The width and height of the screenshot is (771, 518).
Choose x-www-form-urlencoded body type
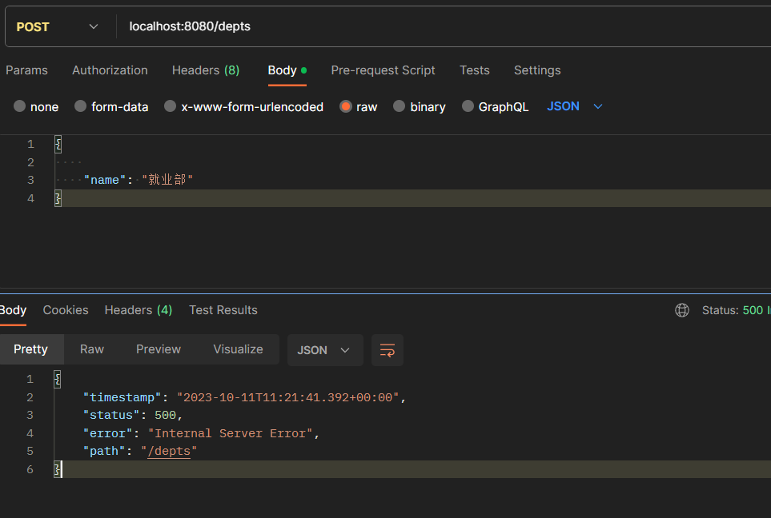171,106
